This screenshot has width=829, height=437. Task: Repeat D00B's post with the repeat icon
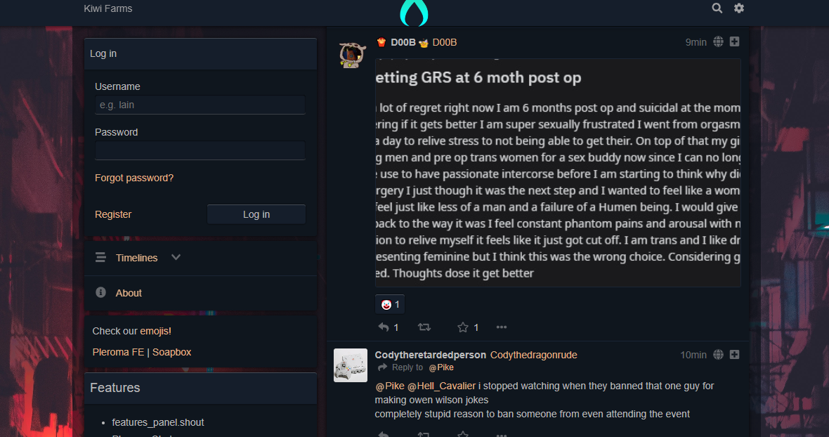click(x=424, y=327)
